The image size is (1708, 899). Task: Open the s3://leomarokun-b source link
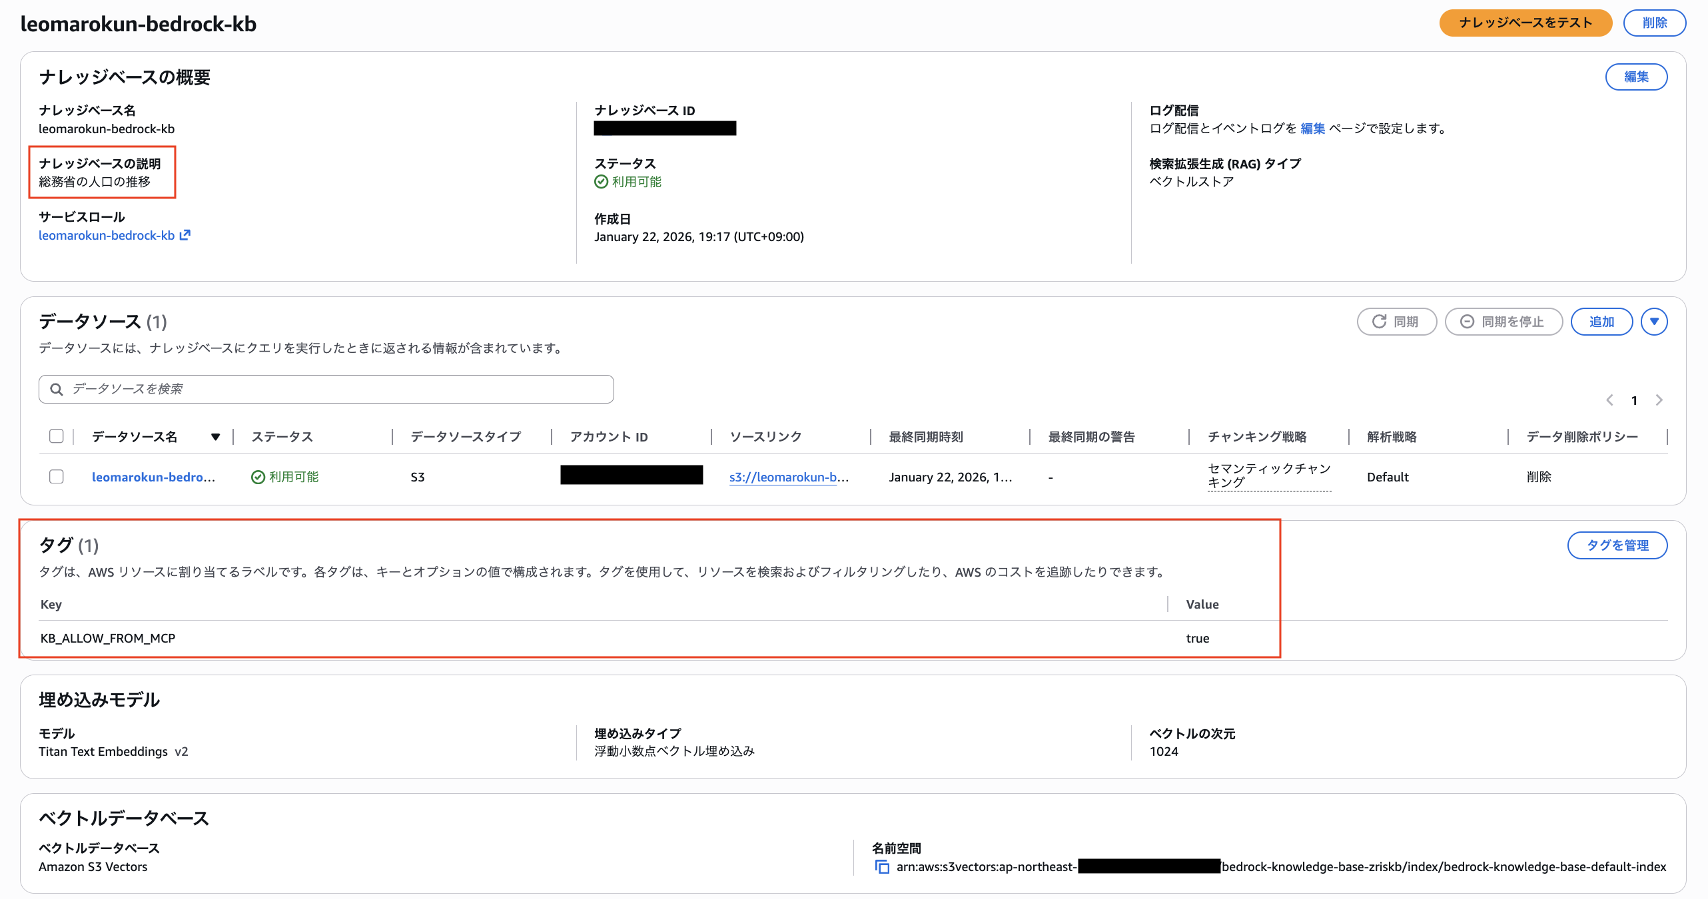coord(789,477)
